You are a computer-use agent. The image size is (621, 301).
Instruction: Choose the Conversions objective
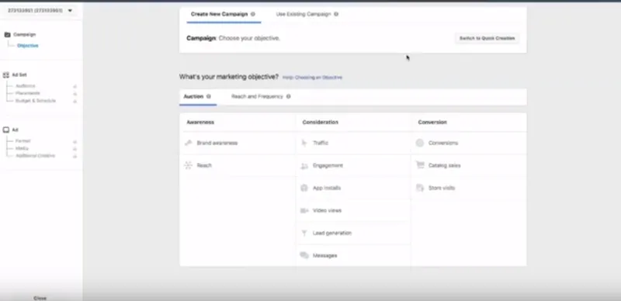[x=469, y=143]
